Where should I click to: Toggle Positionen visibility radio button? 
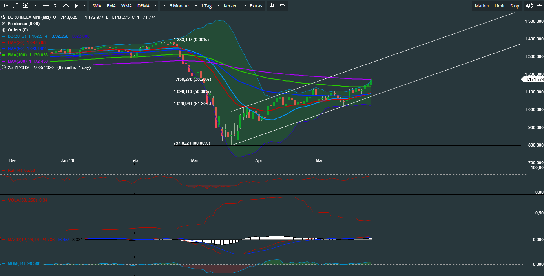pyautogui.click(x=4, y=24)
